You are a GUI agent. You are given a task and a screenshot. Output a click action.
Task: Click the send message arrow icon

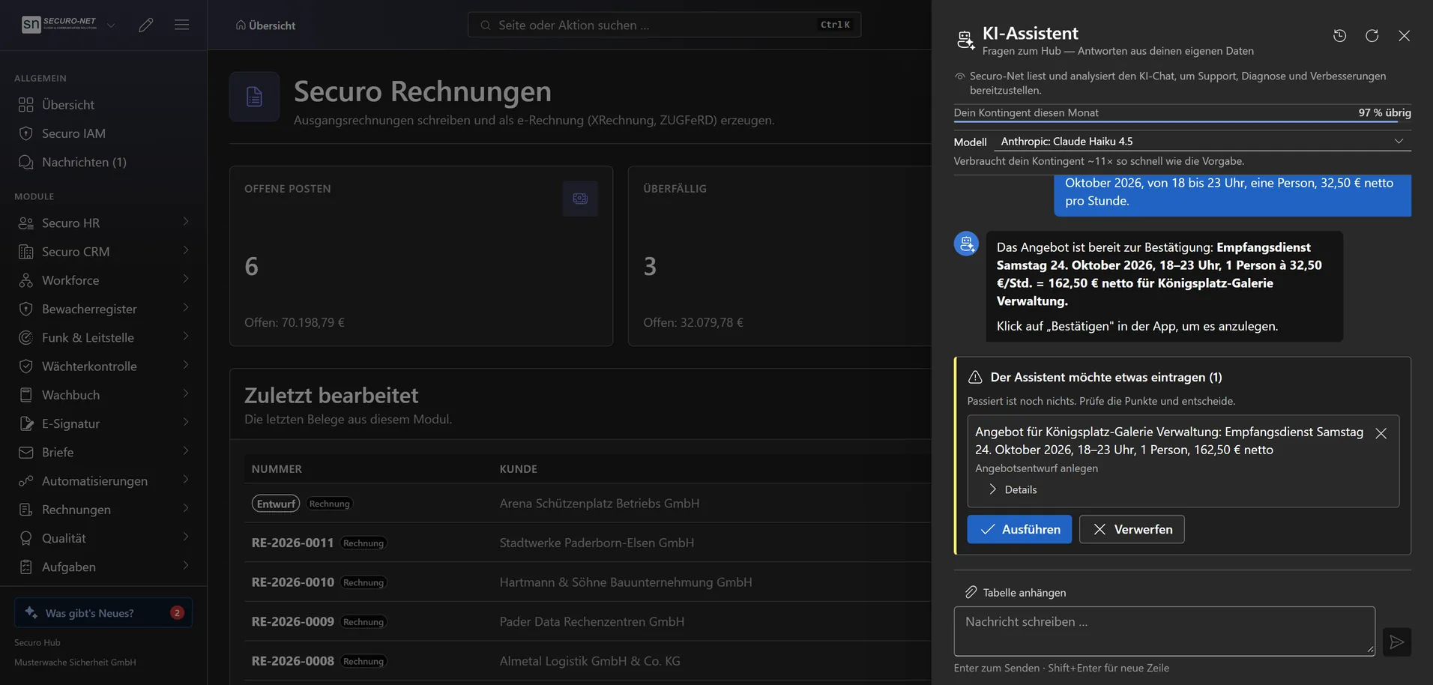1396,642
